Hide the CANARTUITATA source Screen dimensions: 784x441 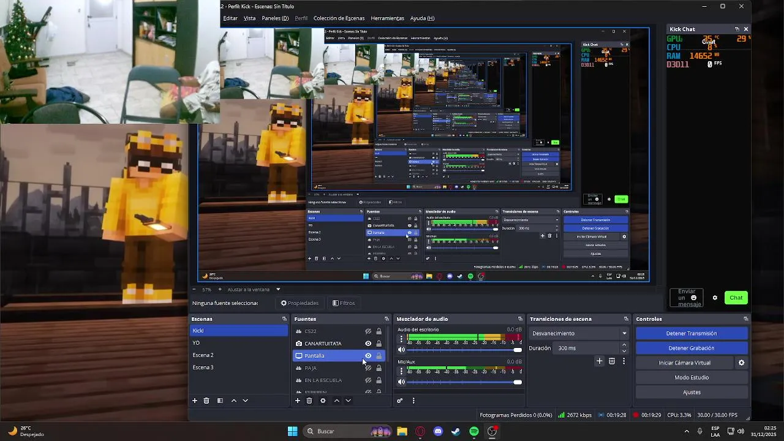coord(368,344)
